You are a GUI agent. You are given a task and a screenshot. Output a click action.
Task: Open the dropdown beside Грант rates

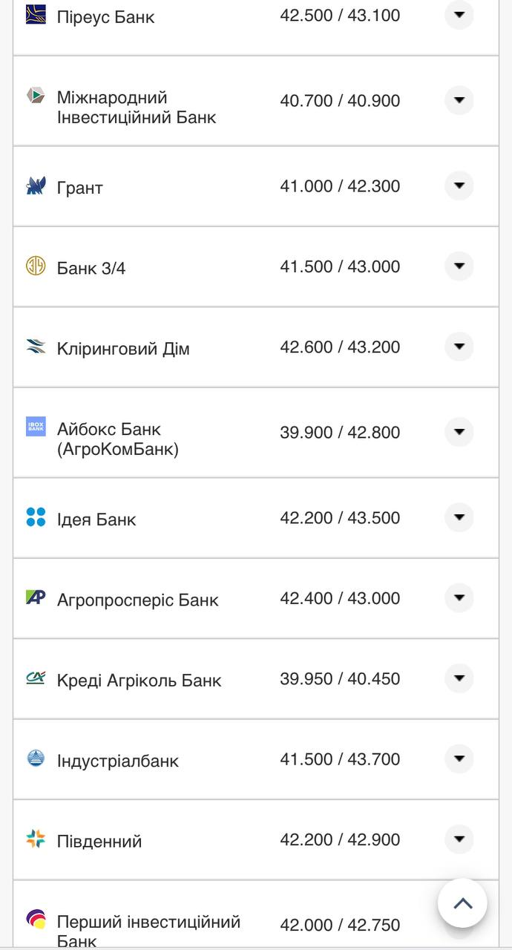pos(459,186)
